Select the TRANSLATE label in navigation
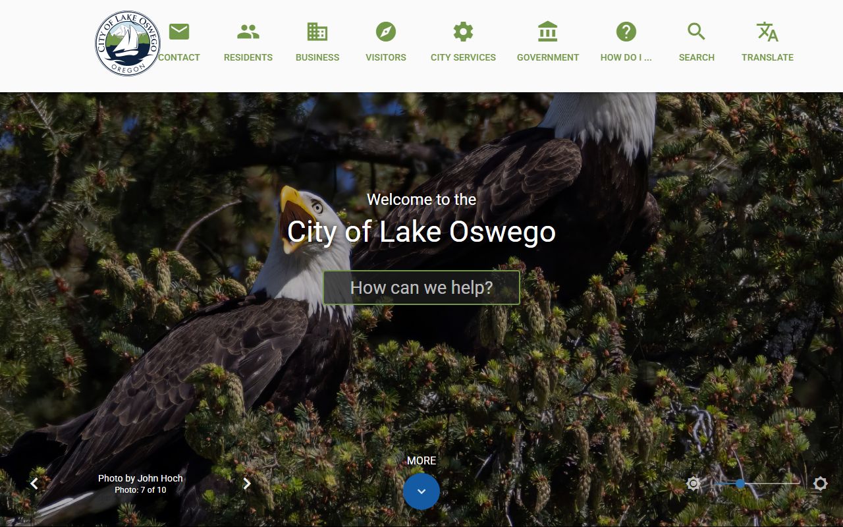Screen dimensions: 843x527 tap(767, 57)
